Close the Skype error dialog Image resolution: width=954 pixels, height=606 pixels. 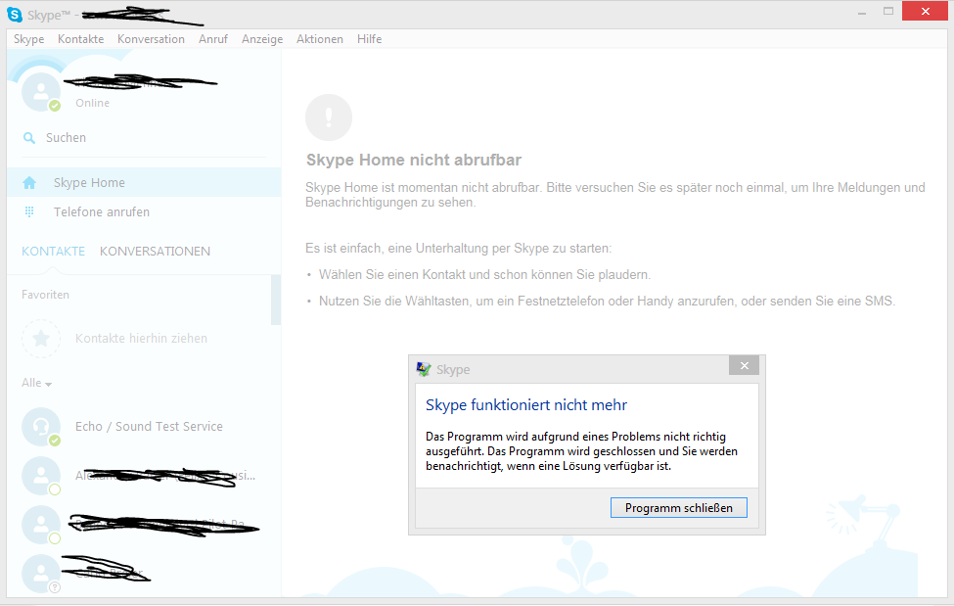(744, 365)
